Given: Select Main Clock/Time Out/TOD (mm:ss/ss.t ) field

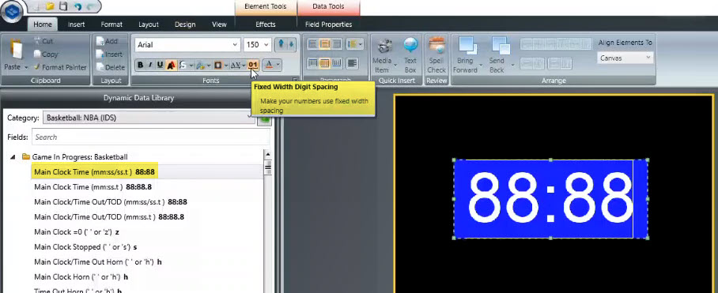Looking at the screenshot, I should pos(111,202).
